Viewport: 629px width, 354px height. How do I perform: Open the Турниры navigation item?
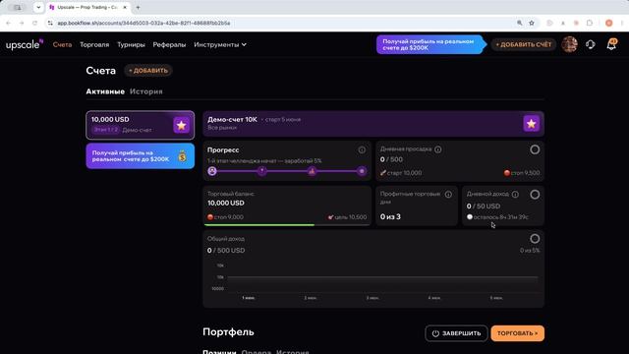[131, 44]
